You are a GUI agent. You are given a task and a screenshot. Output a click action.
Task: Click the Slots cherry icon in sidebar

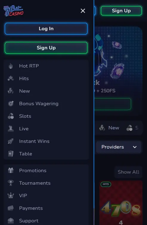(11, 116)
